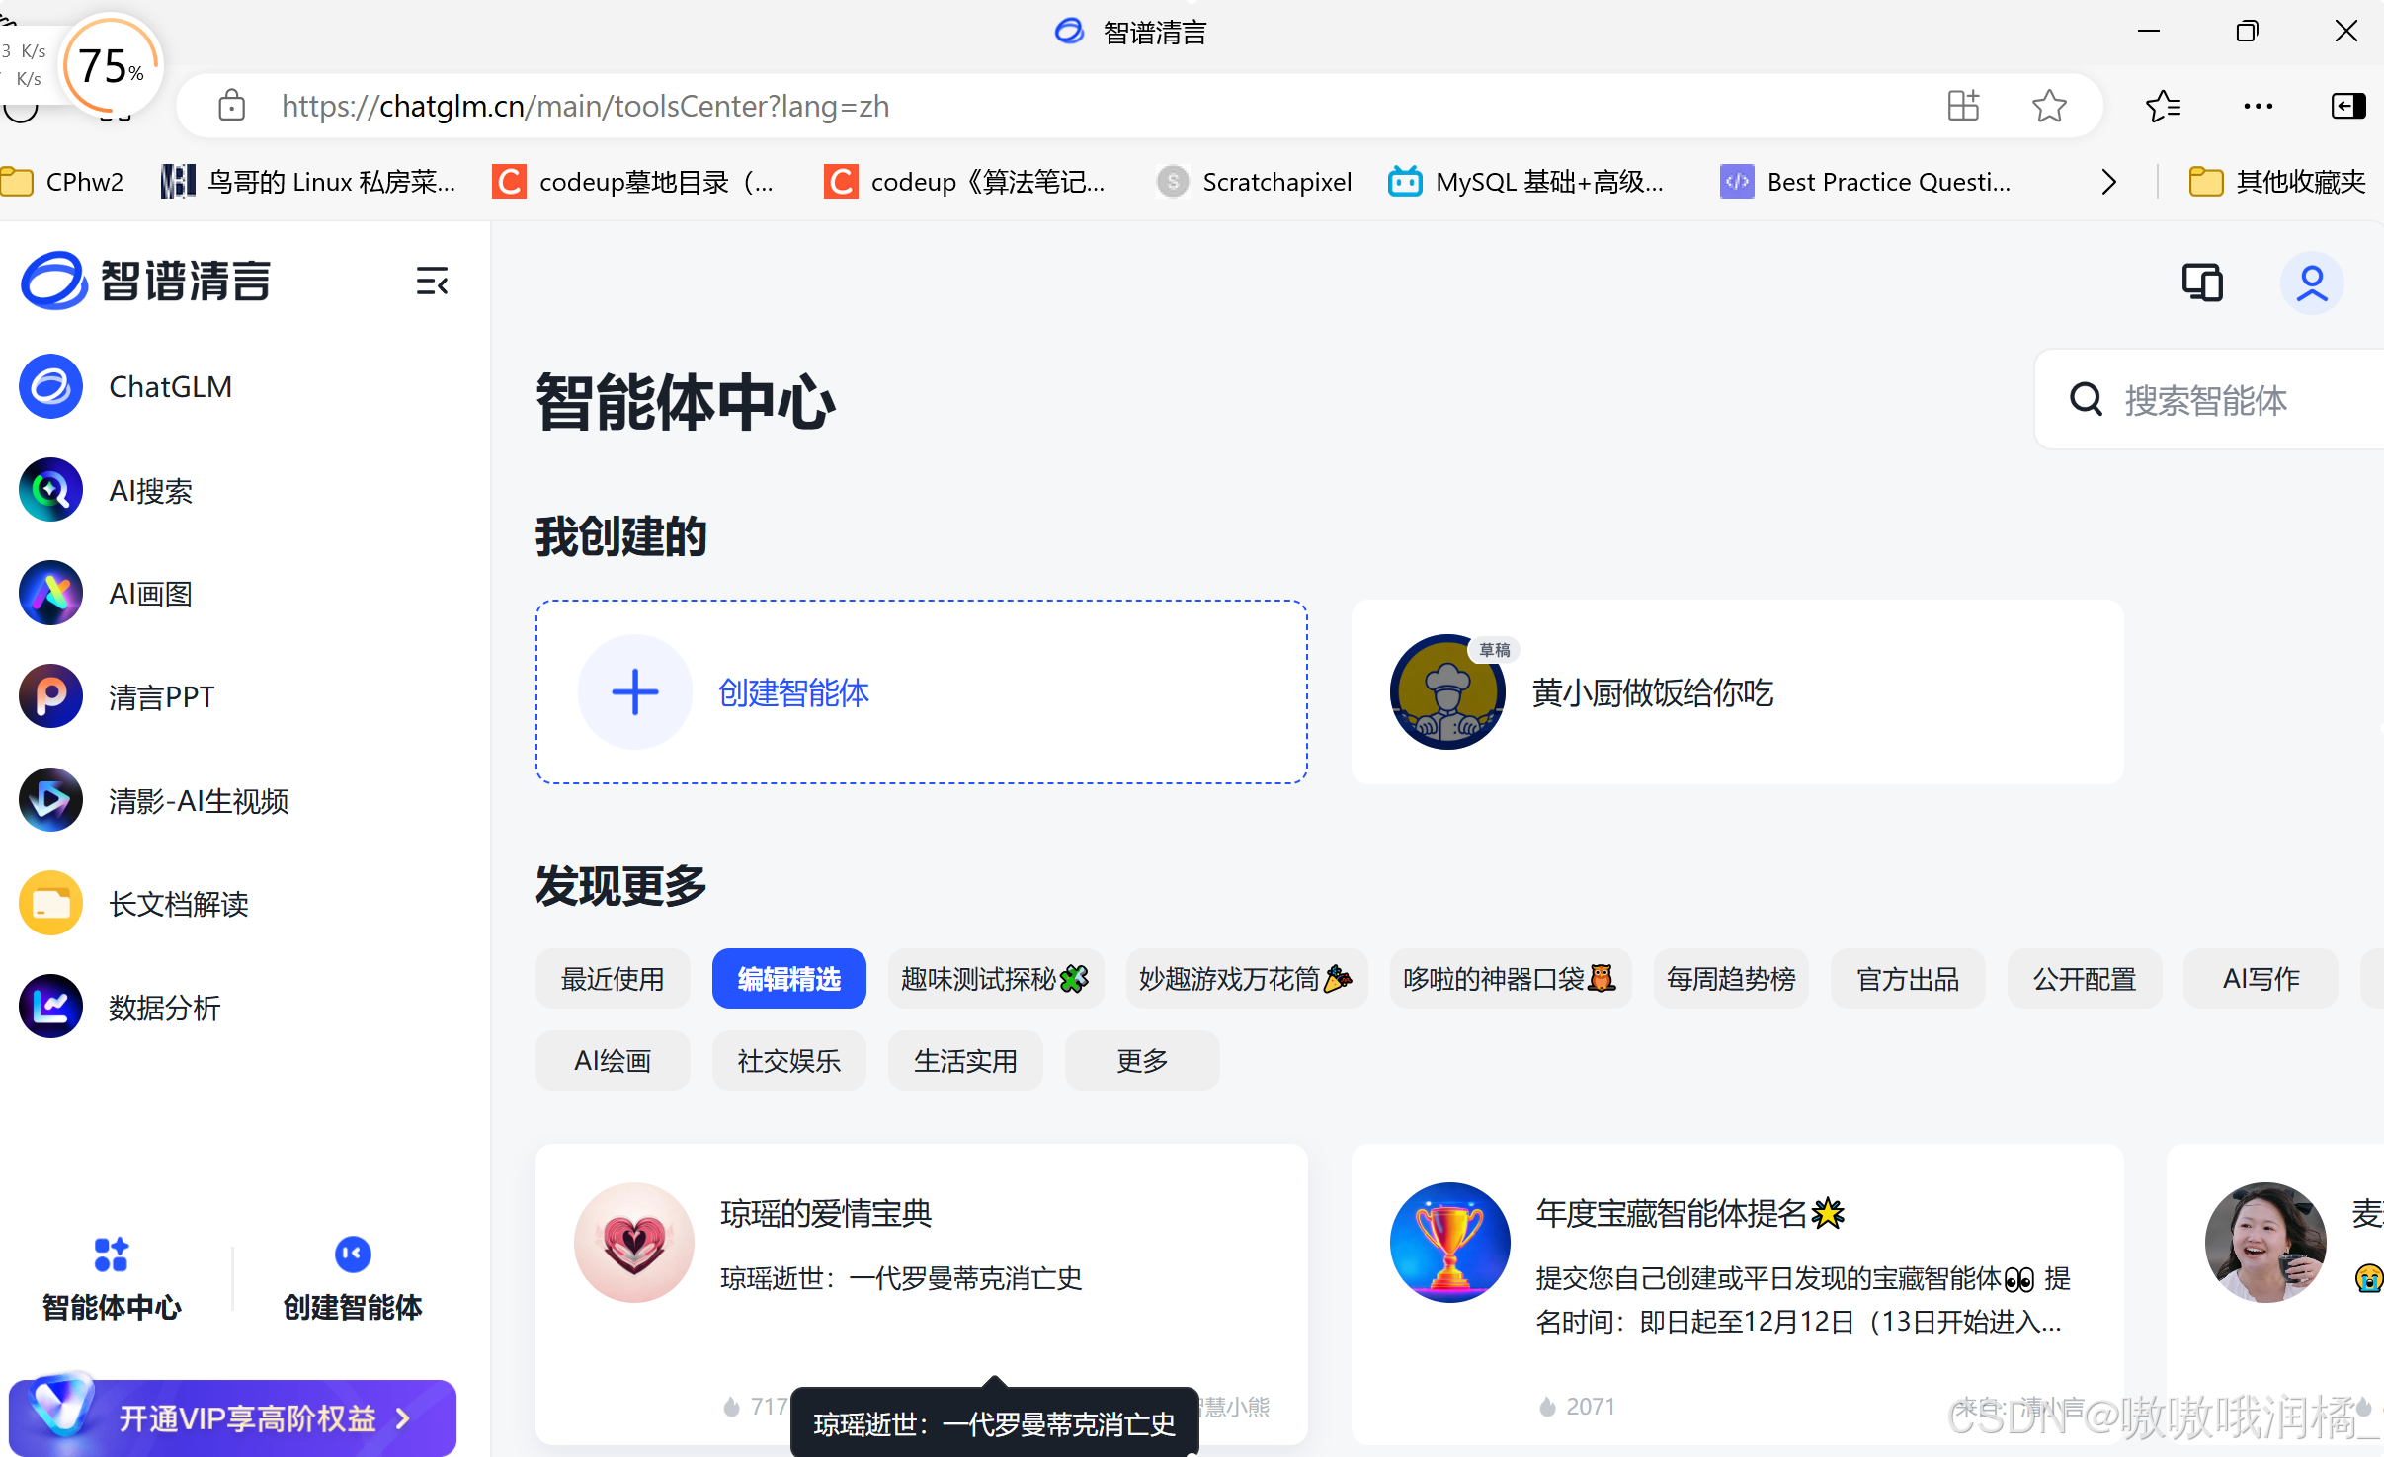Click the multi-device icon beside avatar
2384x1457 pixels.
(2202, 283)
